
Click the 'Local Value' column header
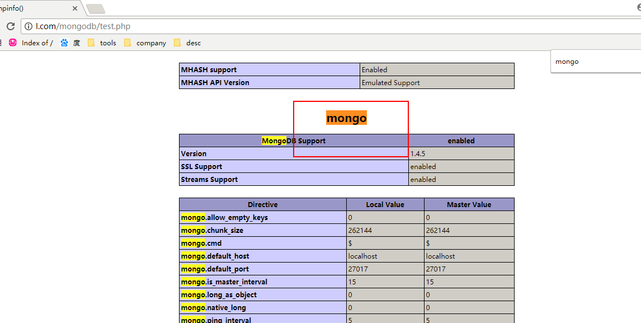(x=385, y=205)
